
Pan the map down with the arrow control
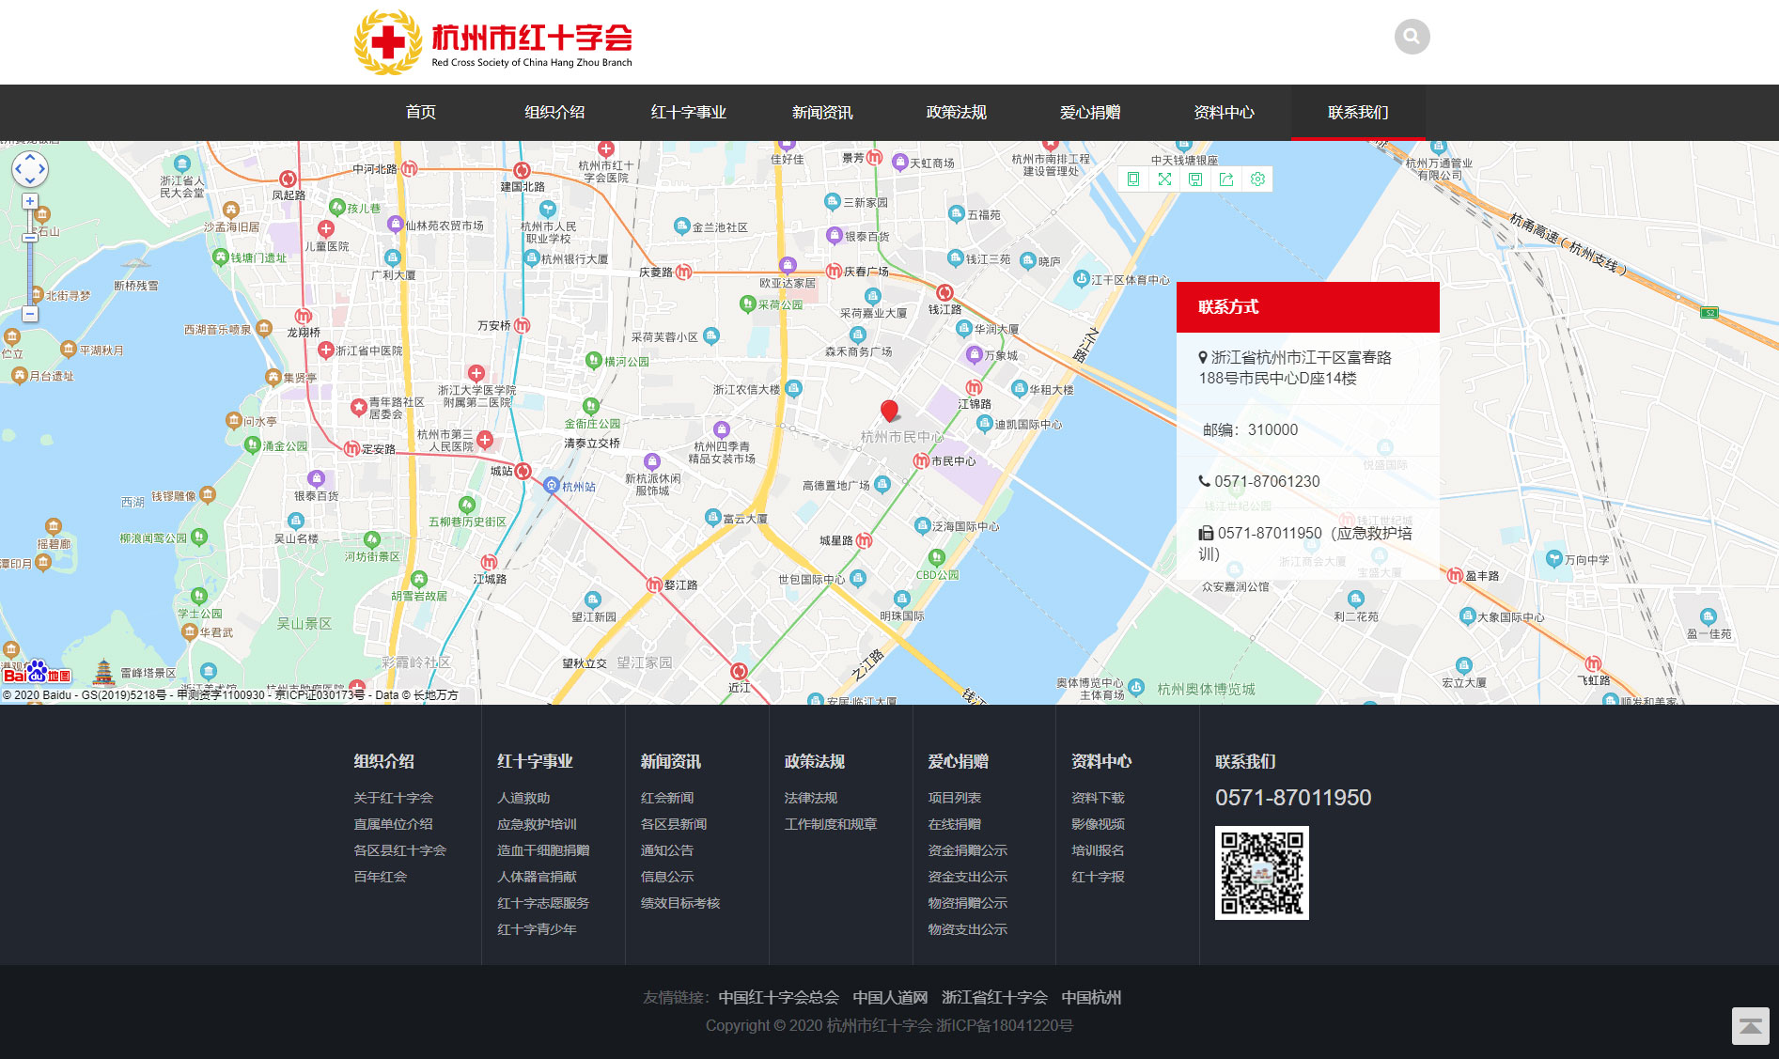tap(30, 181)
